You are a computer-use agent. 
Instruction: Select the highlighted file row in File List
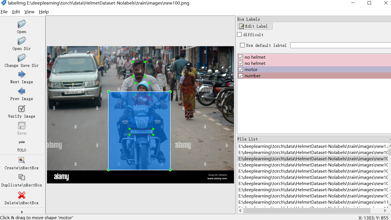click(313, 159)
